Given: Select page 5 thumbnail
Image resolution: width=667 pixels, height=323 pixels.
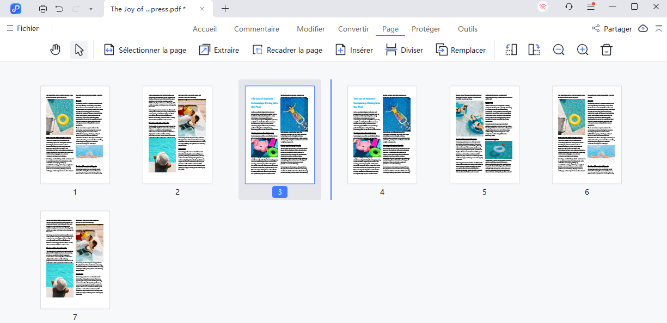Looking at the screenshot, I should (x=484, y=135).
